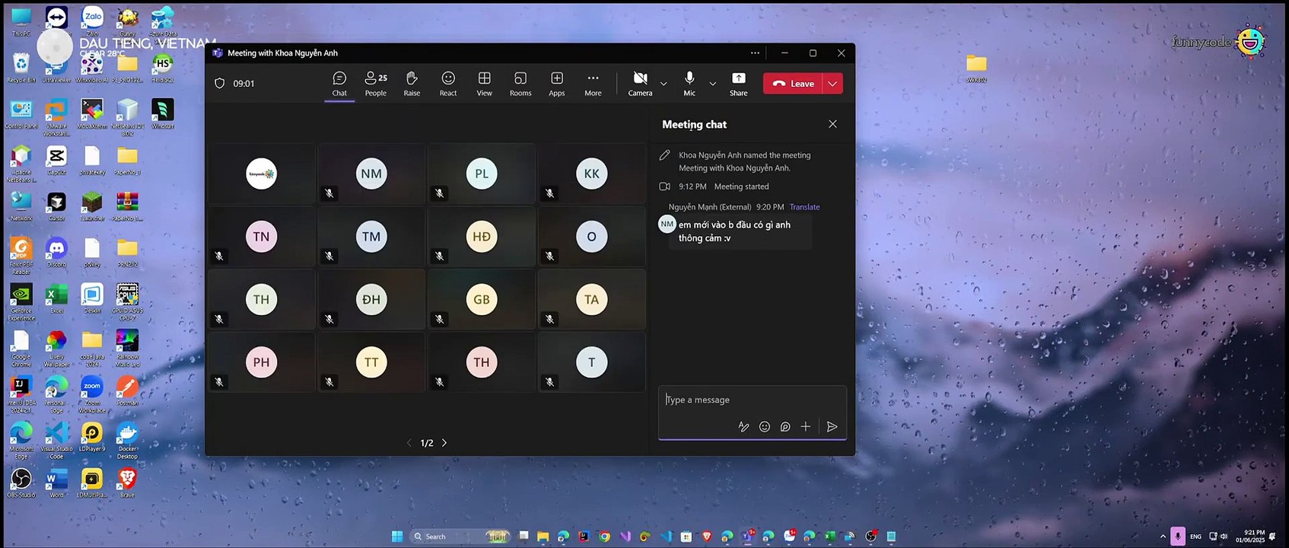The height and width of the screenshot is (548, 1289).
Task: Select the Chat tab in toolbar
Action: point(339,84)
